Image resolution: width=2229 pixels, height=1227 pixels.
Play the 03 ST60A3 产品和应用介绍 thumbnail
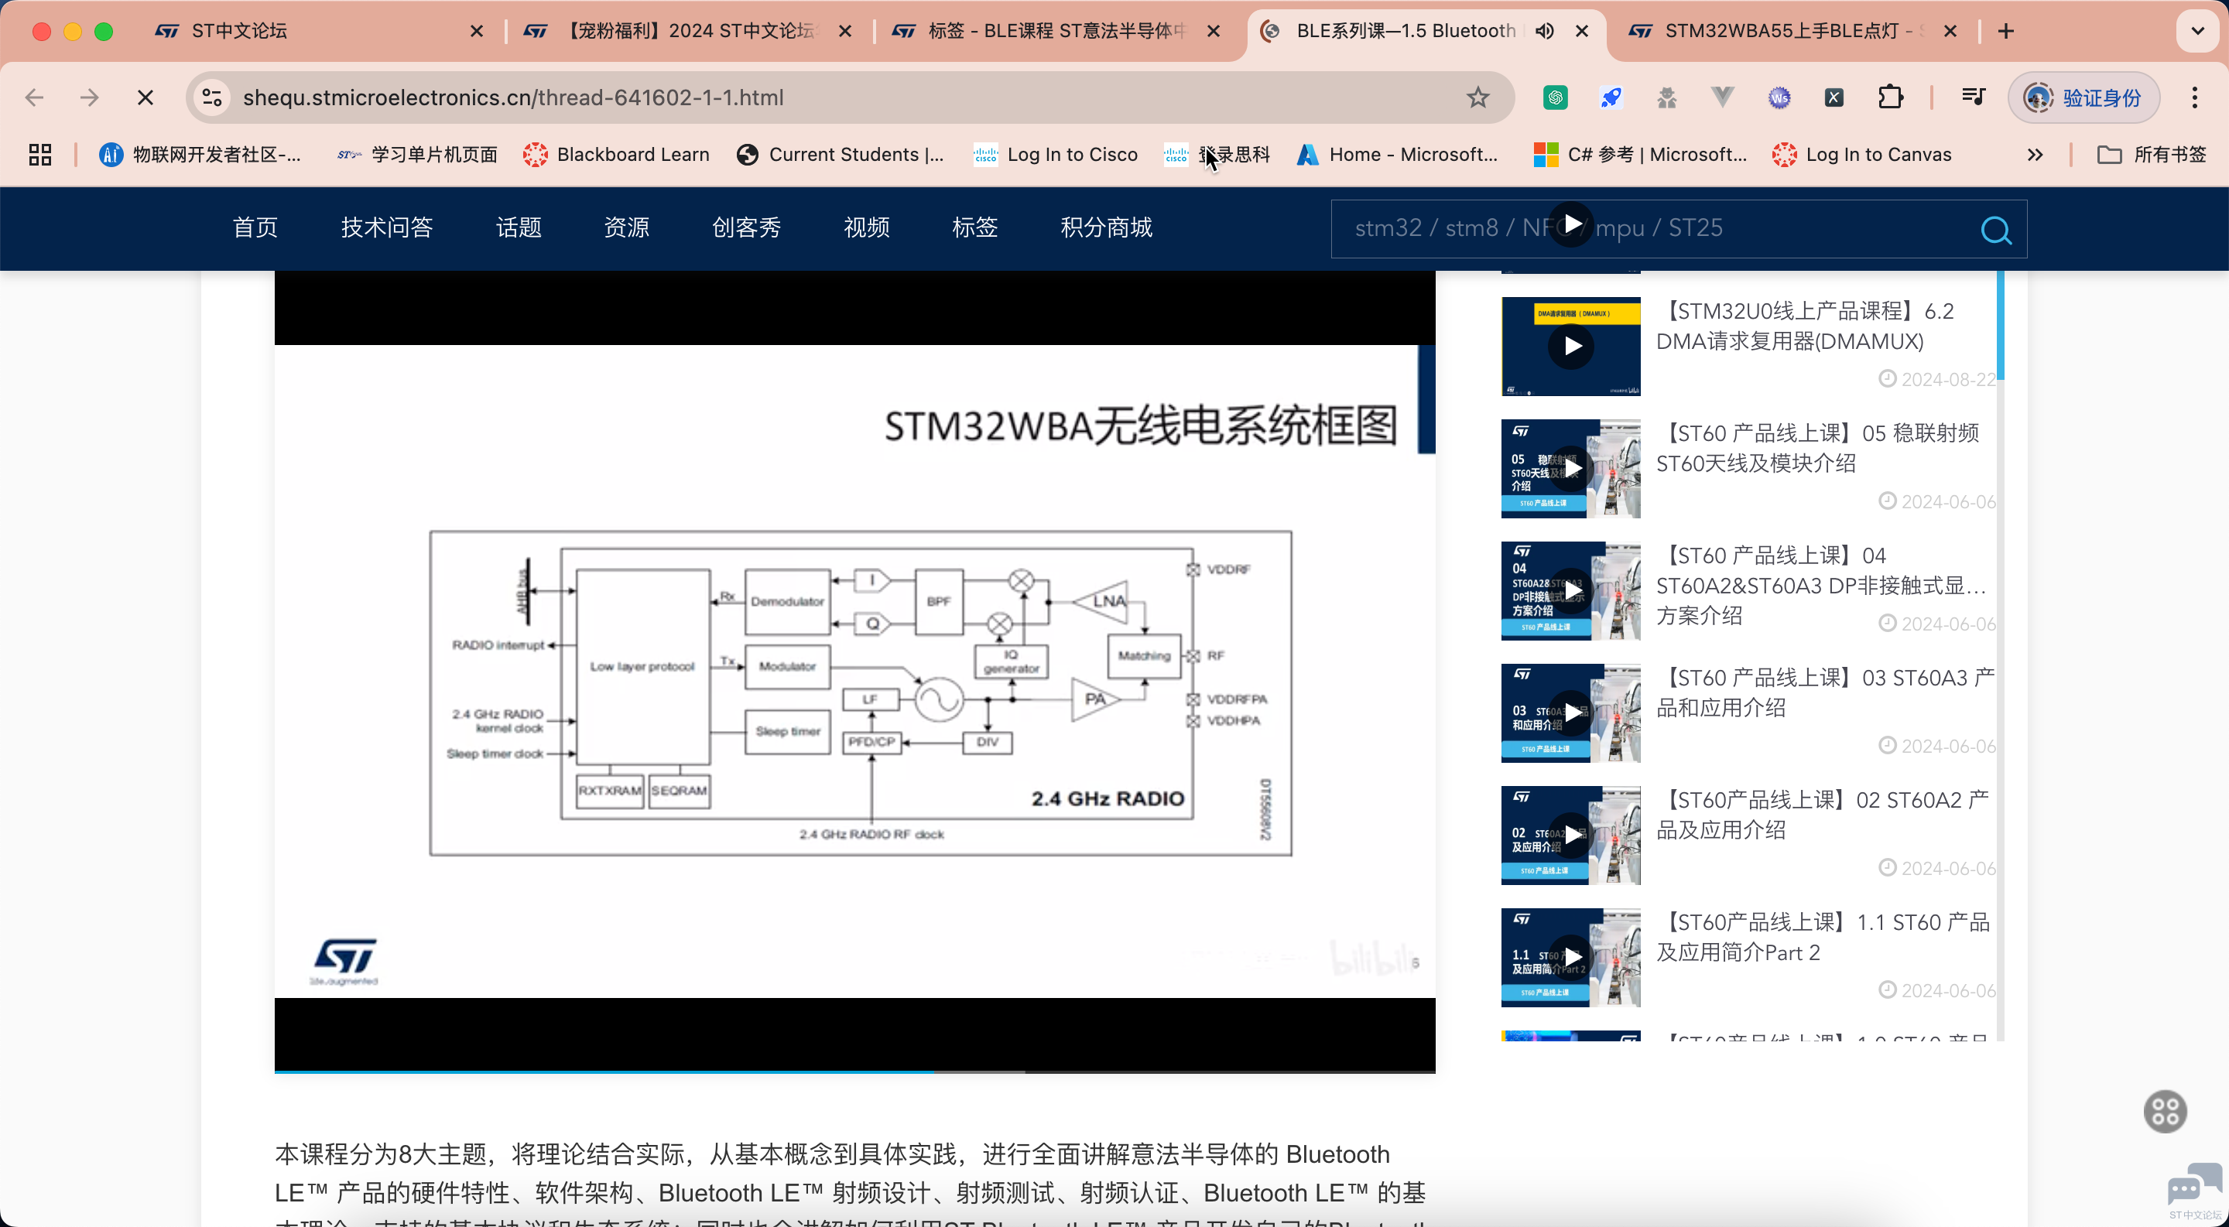(1570, 713)
